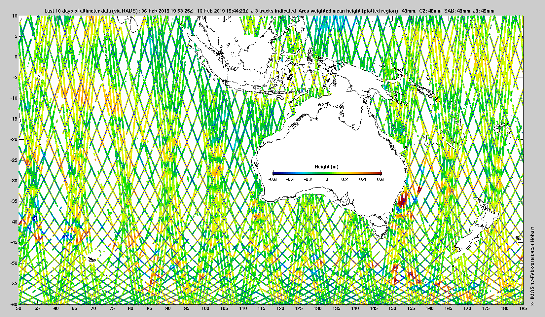
Task: Click latitude axis label '-55'
Action: (x=14, y=284)
